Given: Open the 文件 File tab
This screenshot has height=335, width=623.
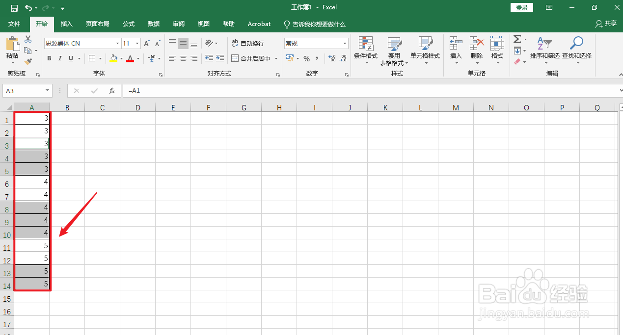Looking at the screenshot, I should click(x=14, y=24).
